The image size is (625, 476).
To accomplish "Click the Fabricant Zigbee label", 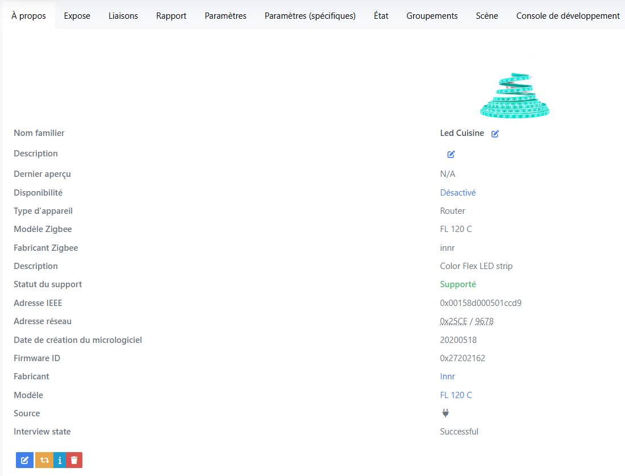I will pyautogui.click(x=46, y=248).
